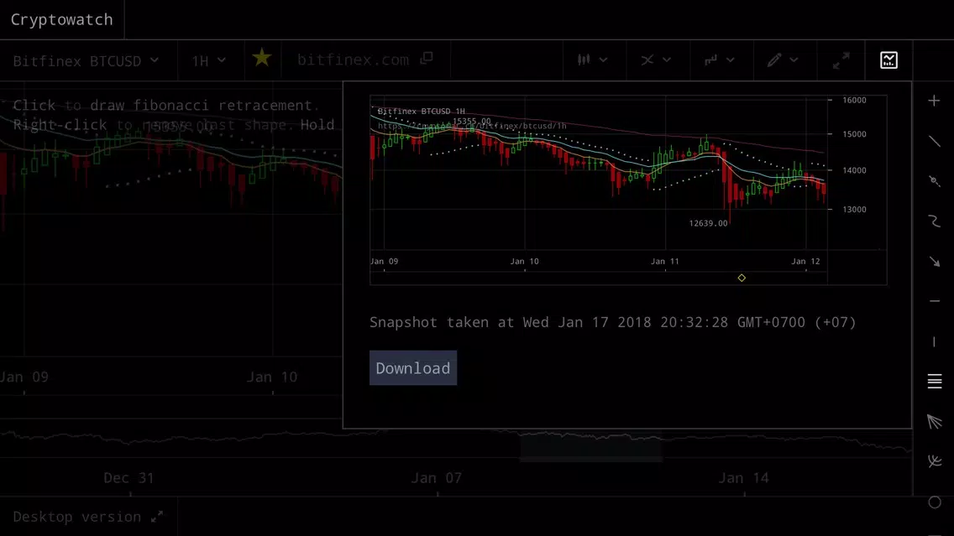954x536 pixels.
Task: Select the crosshair tool in the drawing sidebar
Action: [934, 101]
